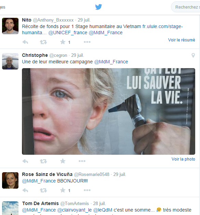Open more options on Rose's tweet
The image size is (200, 215).
(87, 190)
